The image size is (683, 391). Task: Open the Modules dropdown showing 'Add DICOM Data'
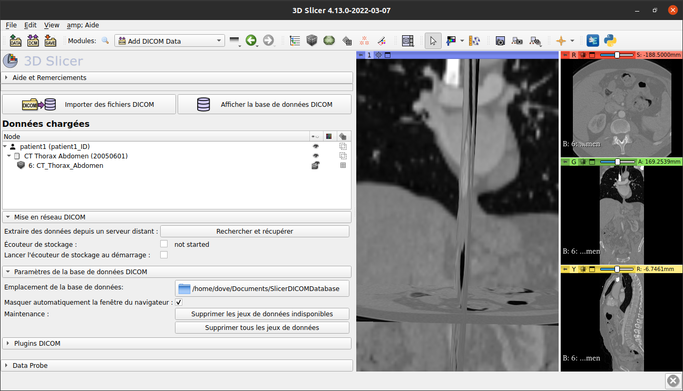click(x=169, y=40)
